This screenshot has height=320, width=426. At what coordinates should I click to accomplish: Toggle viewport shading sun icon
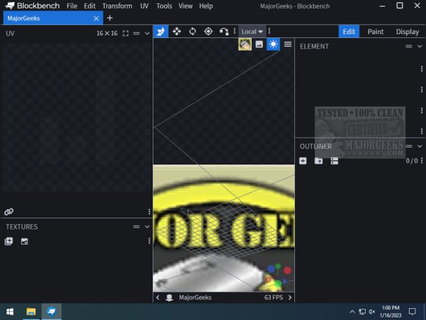tap(273, 44)
